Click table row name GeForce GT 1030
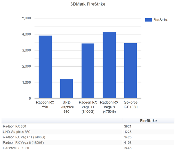The image size is (182, 152). pyautogui.click(x=16, y=148)
